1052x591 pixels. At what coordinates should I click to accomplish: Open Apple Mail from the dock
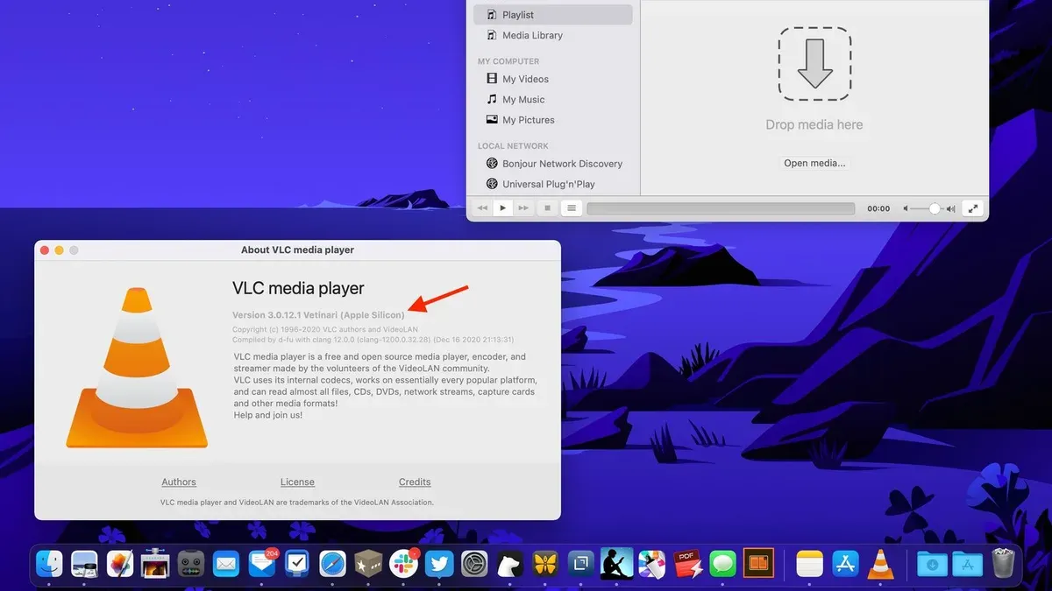(x=226, y=565)
